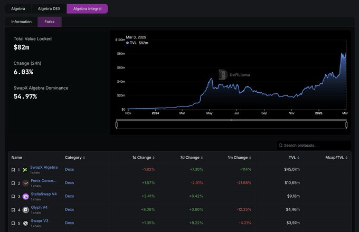Bookmark the StellaSwap V4 row
Image resolution: width=359 pixels, height=232 pixels.
[x=13, y=197]
